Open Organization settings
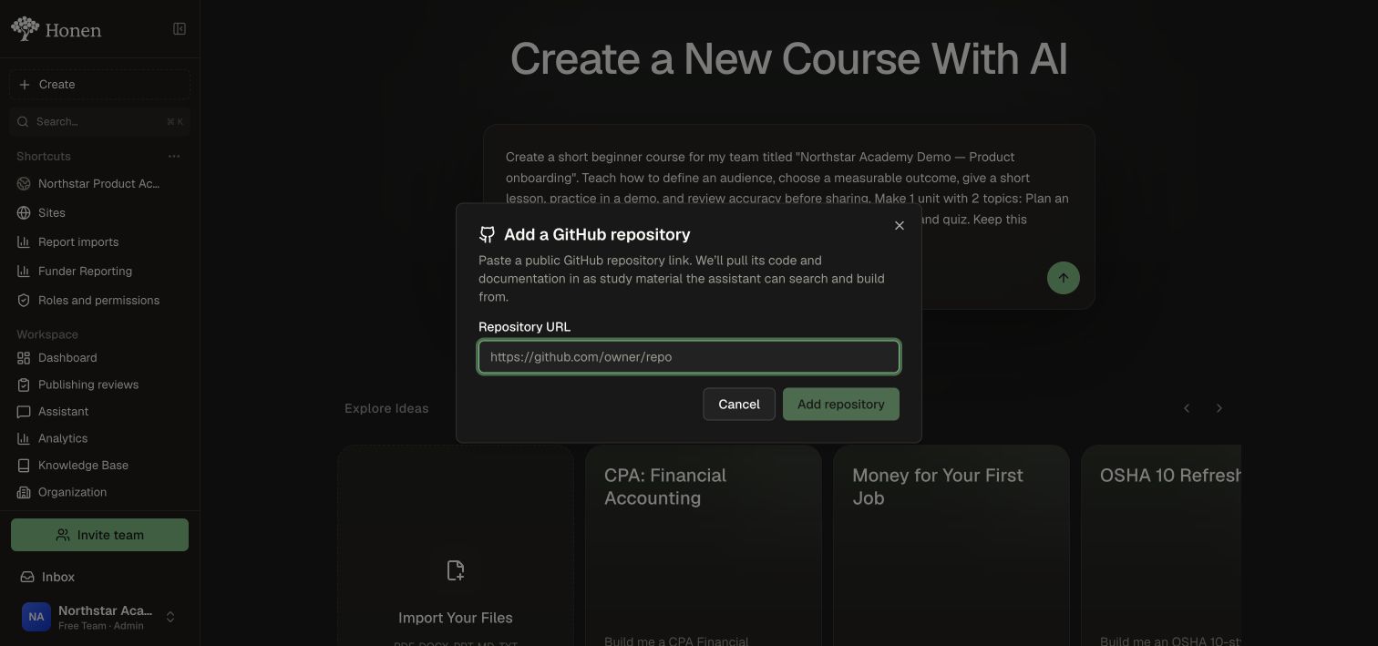Screen dimensions: 1378x646 (x=100, y=492)
